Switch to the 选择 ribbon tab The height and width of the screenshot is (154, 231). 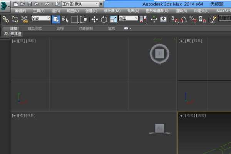[x=60, y=28]
